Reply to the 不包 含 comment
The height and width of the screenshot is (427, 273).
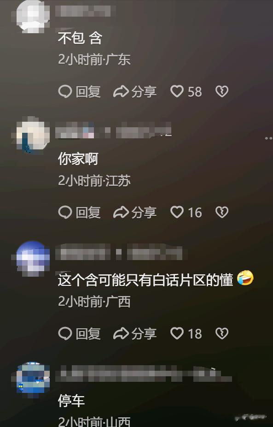click(80, 91)
